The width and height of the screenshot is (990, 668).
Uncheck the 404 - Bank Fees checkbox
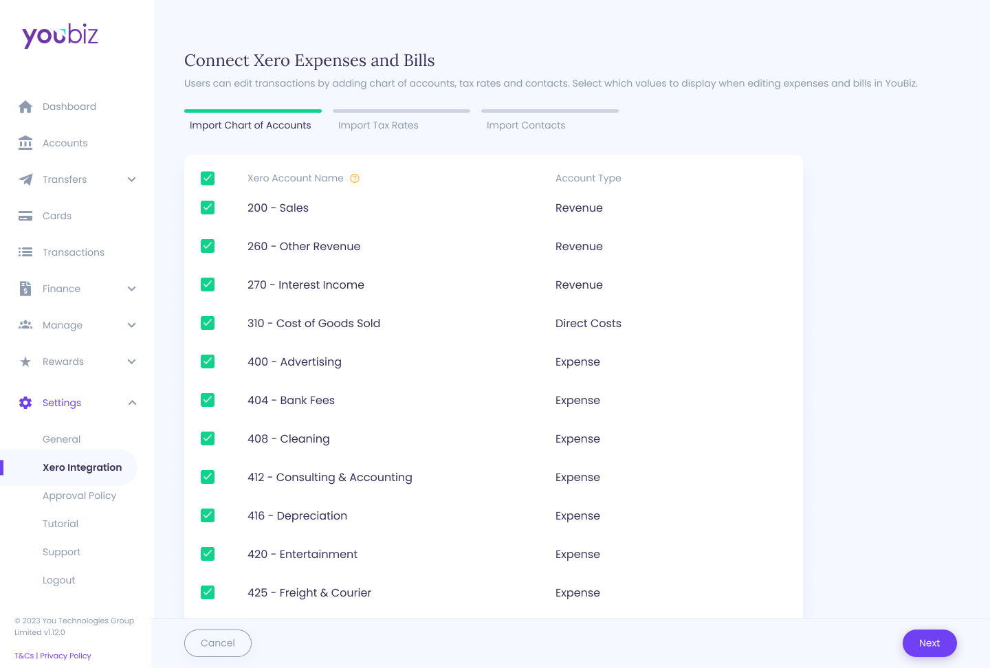208,400
